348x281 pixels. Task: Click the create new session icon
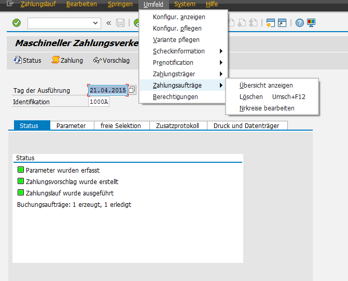coord(270,23)
